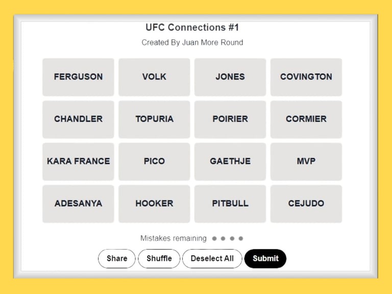
Task: Choose the PICO tile
Action: point(154,161)
